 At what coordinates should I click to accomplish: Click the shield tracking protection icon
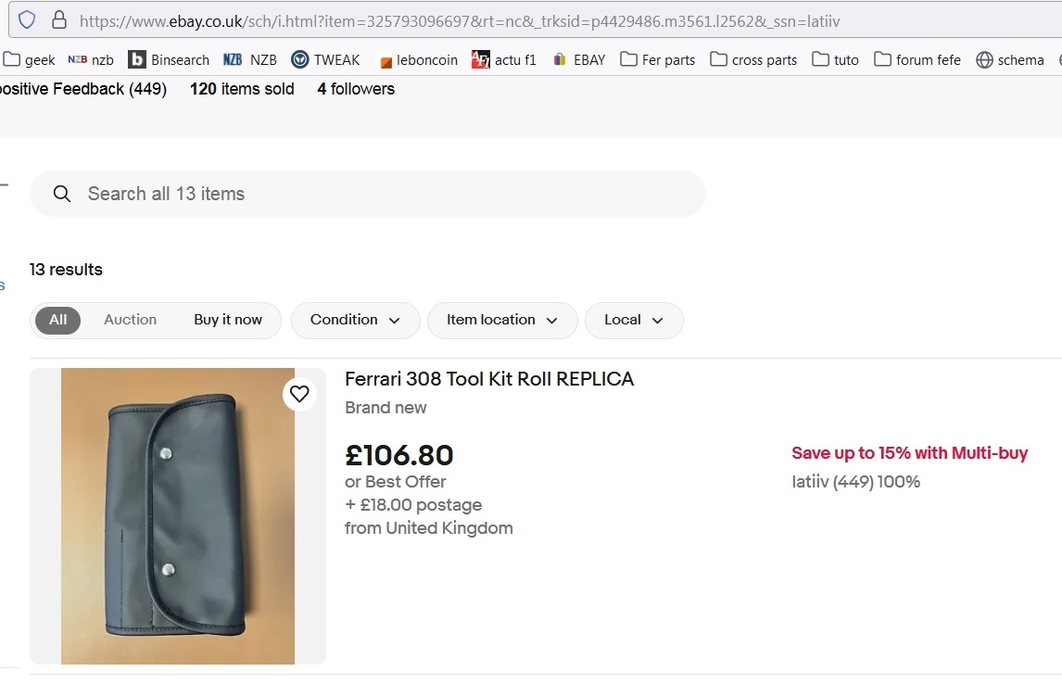click(x=27, y=19)
